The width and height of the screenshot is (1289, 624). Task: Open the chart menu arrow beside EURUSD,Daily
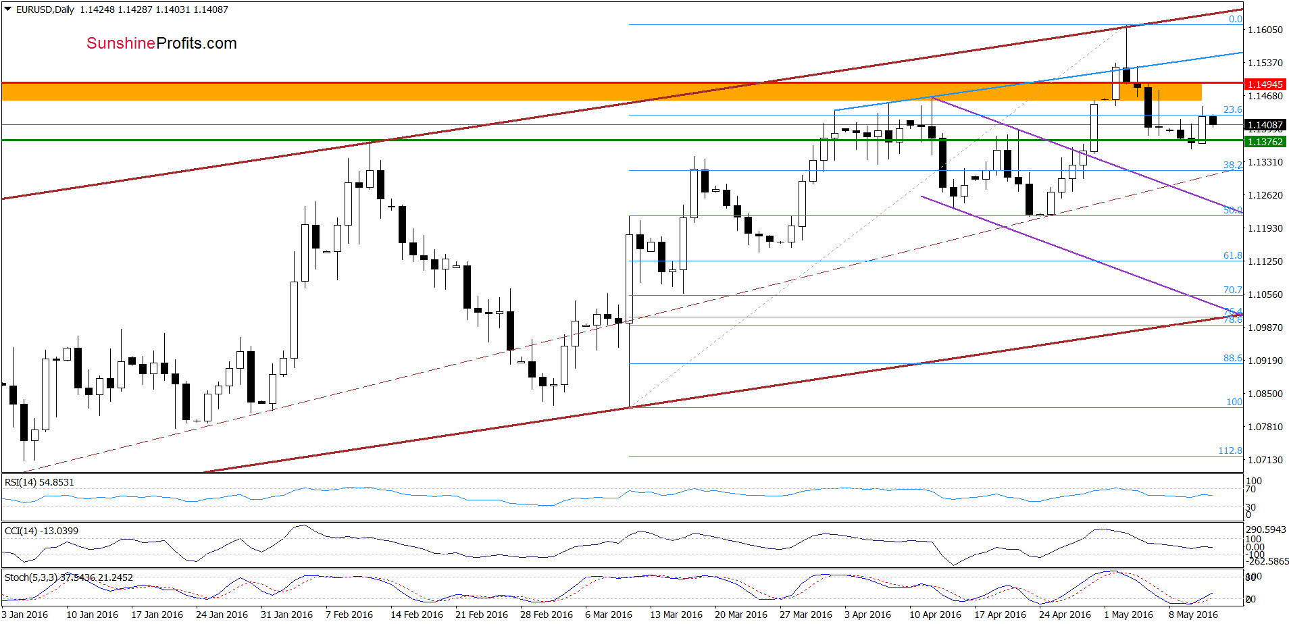pyautogui.click(x=8, y=9)
